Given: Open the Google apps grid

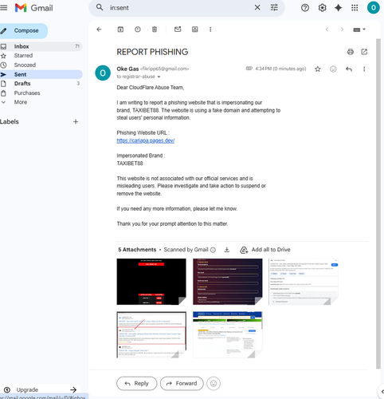Looking at the screenshot, I should pos(355,8).
